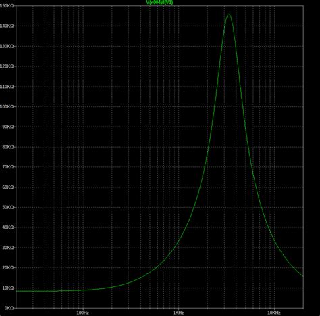Viewport: 320px width, 316px height.
Task: Click the 0KΩ vertical axis label
Action: point(9,308)
